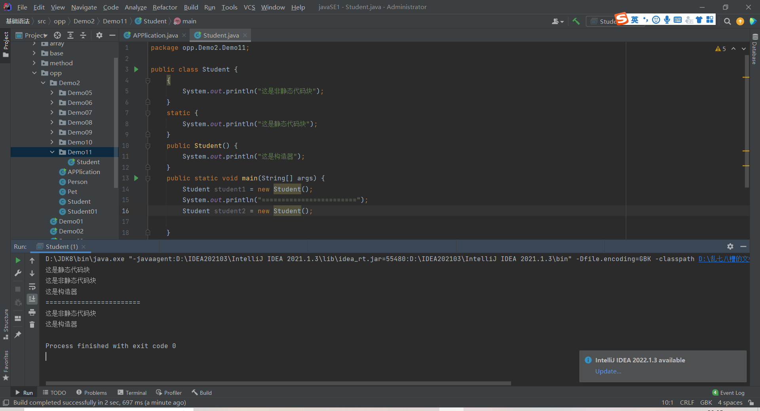Toggle read-only lock icon in status bar
This screenshot has width=760, height=411.
[x=751, y=403]
